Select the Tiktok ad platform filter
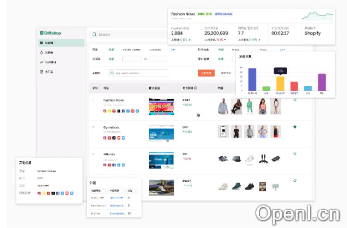 [263, 49]
